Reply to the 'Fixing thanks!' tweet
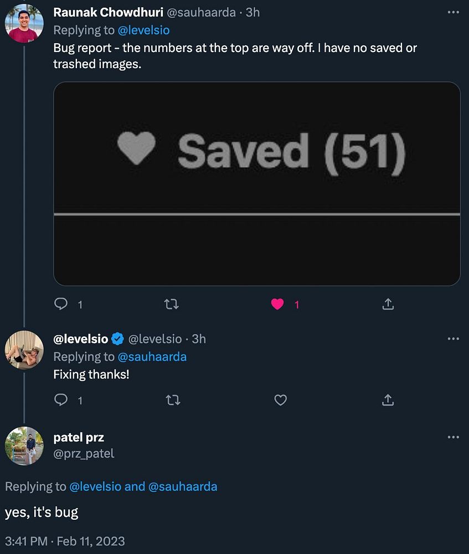This screenshot has width=469, height=554. pos(61,400)
